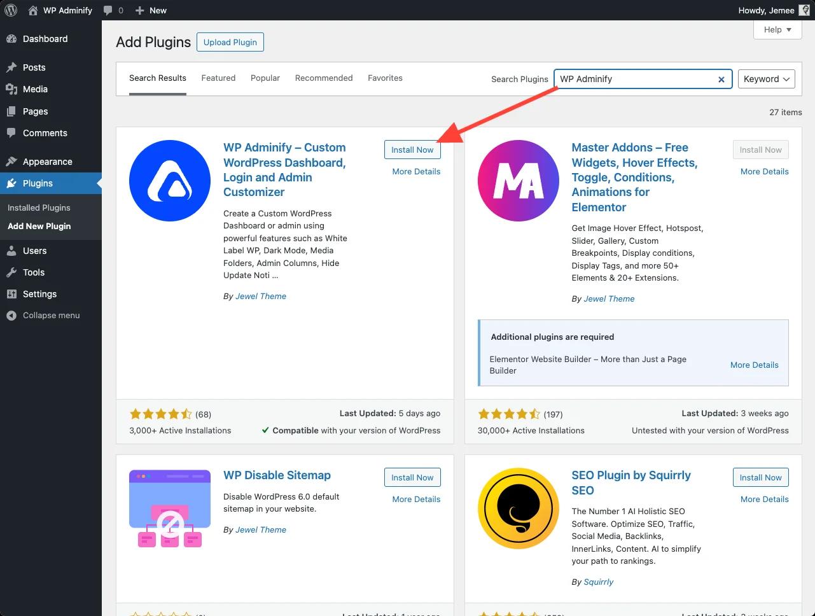
Task: Open Add New Plugin submenu item
Action: (39, 226)
